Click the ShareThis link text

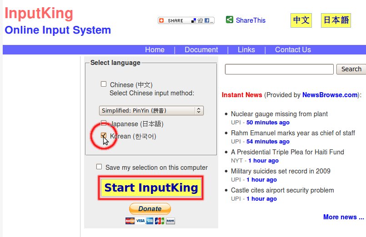(251, 20)
